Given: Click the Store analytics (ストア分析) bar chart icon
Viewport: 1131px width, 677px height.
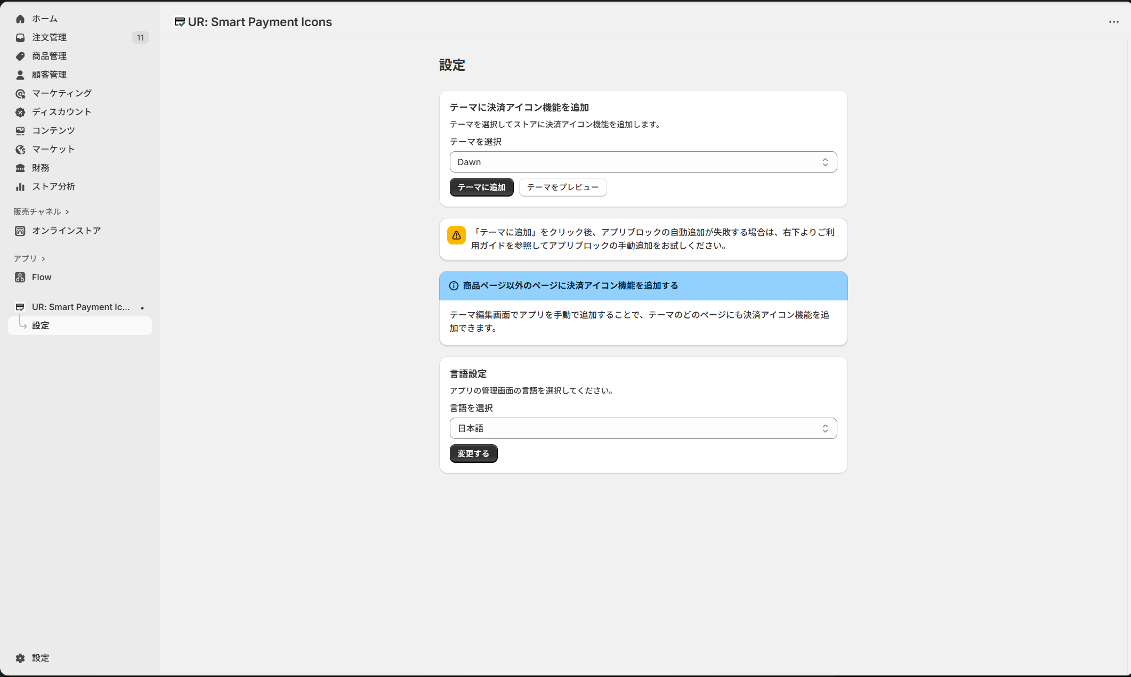Looking at the screenshot, I should pos(20,187).
